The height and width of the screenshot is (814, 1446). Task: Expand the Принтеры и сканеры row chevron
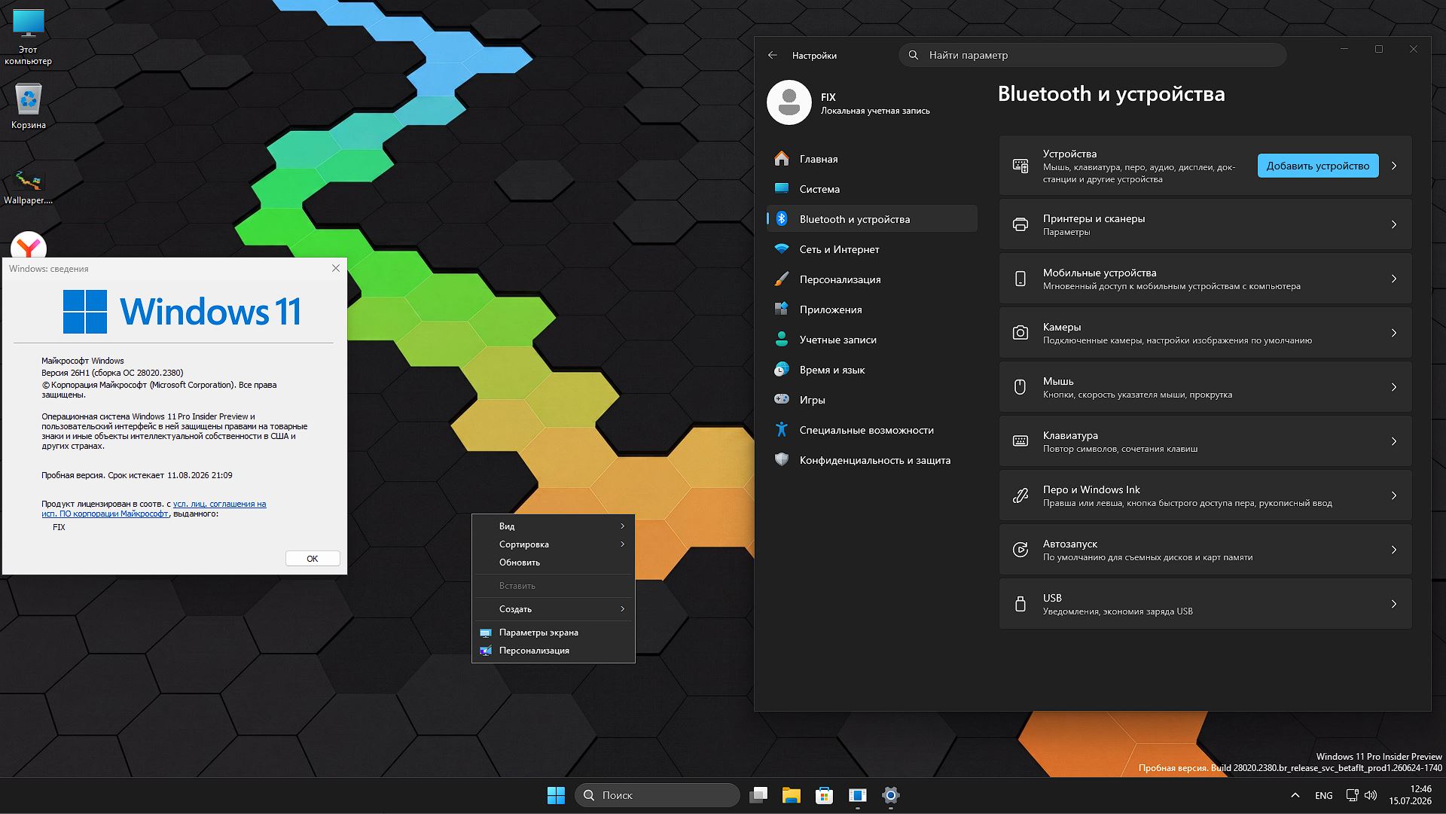point(1394,224)
